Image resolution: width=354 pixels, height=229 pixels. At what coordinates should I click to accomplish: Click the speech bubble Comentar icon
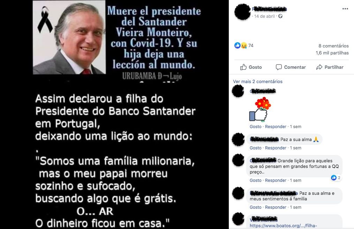(x=279, y=67)
